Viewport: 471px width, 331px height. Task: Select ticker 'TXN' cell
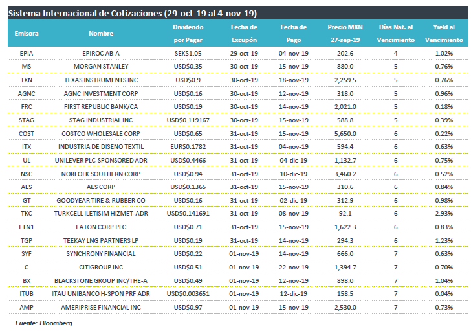27,80
